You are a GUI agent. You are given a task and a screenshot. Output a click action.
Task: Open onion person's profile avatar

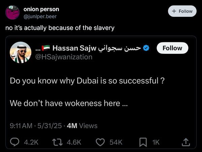(13, 12)
